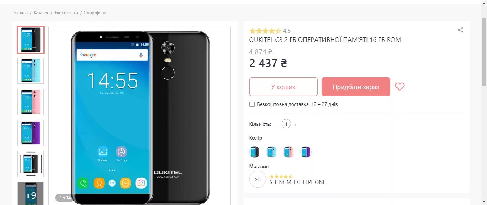Select the black color option
487x205 pixels.
pos(255,152)
